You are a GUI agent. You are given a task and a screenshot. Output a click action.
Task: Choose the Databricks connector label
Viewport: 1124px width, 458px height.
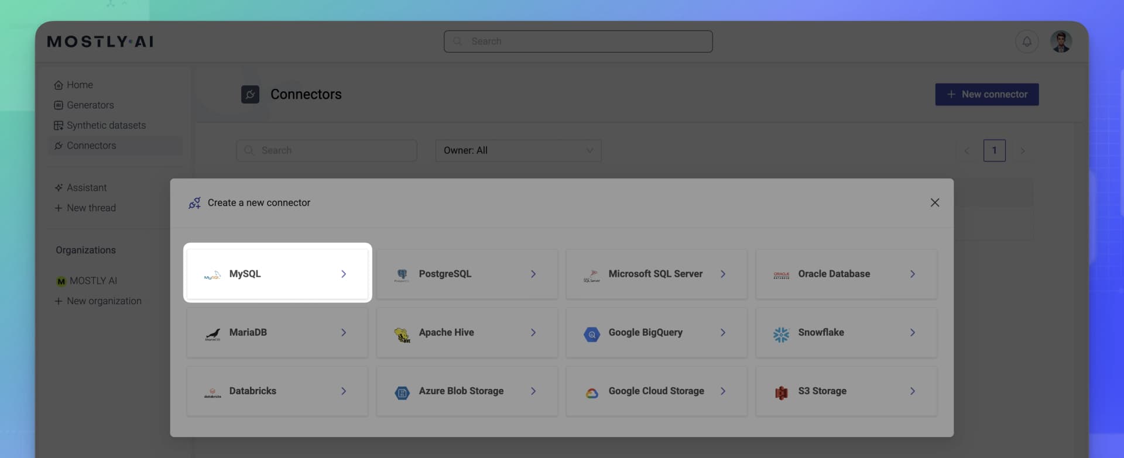point(253,391)
